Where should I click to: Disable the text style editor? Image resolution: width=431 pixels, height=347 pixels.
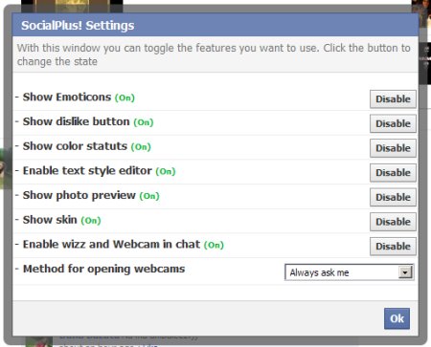393,173
